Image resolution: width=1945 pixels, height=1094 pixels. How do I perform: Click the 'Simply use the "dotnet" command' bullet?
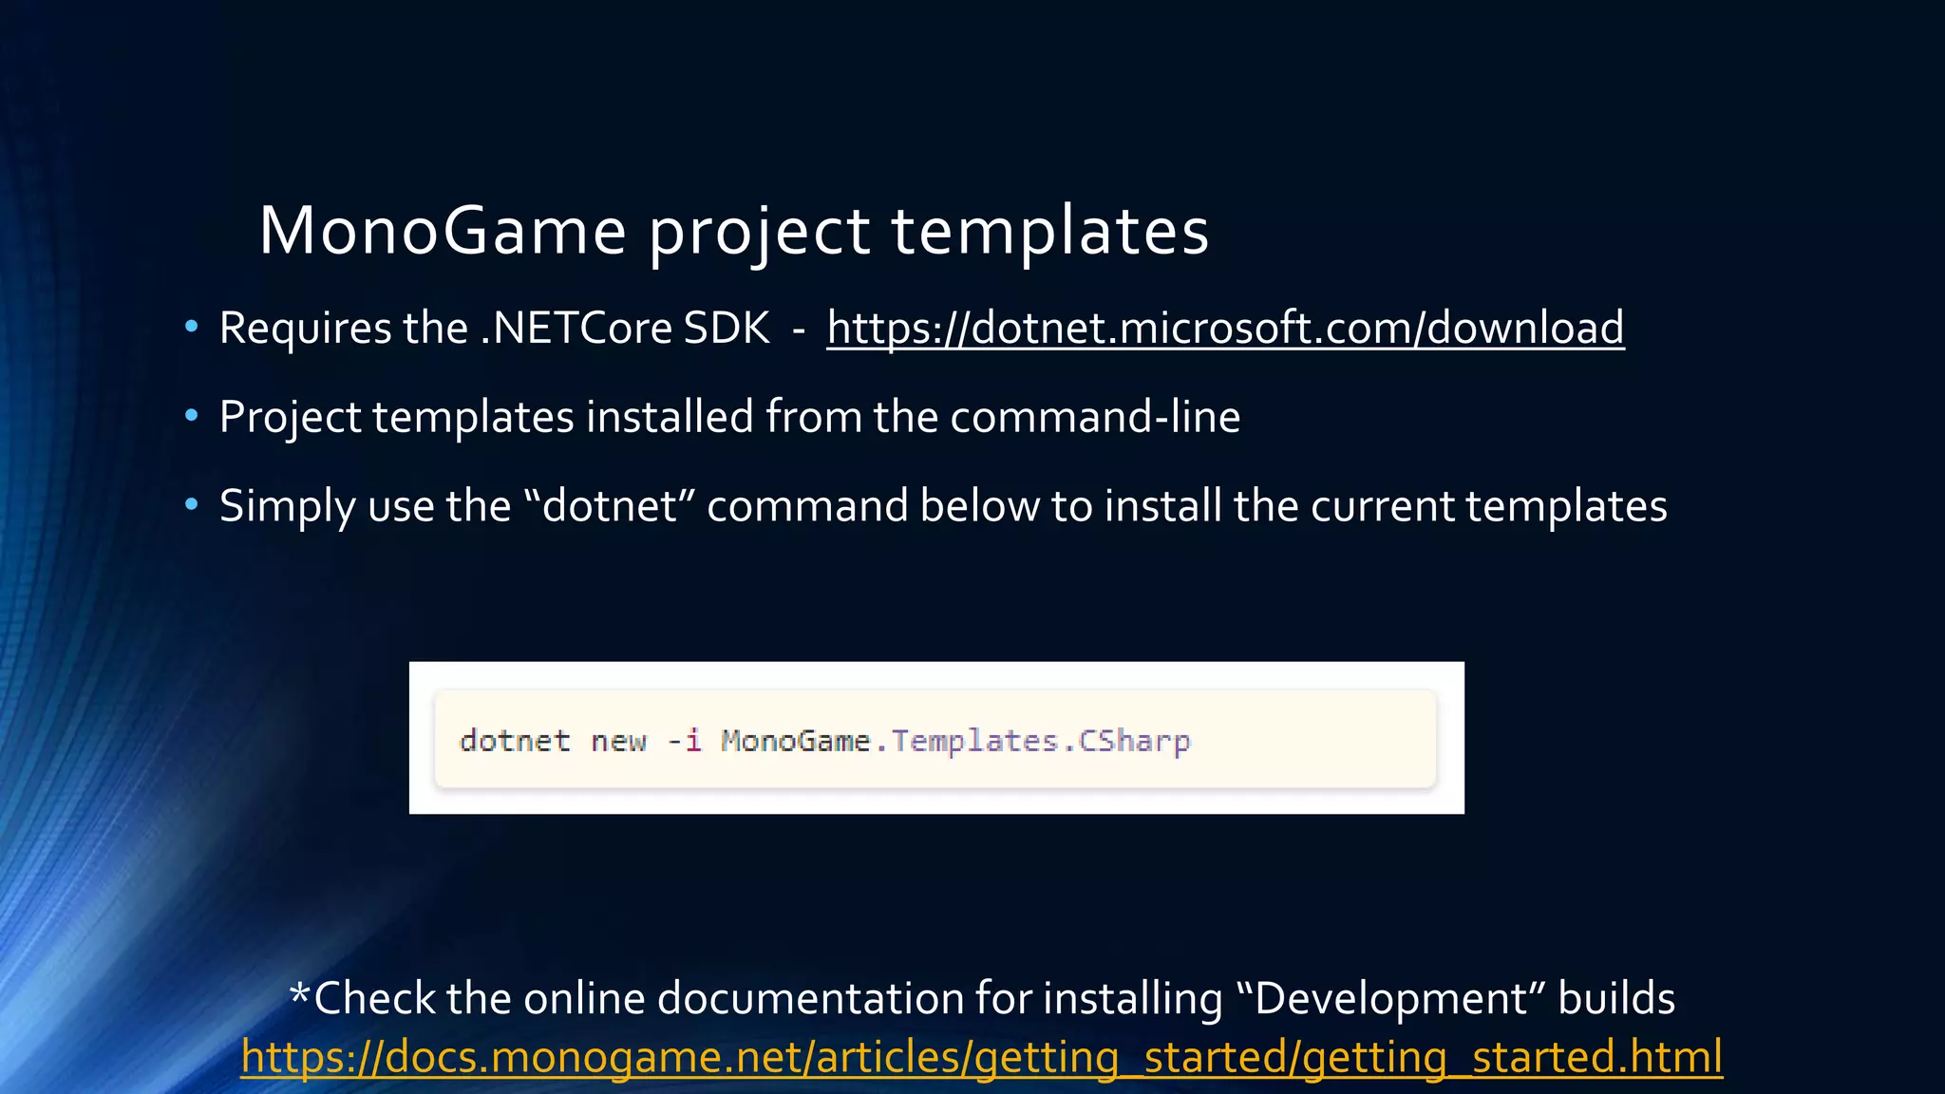coord(943,506)
